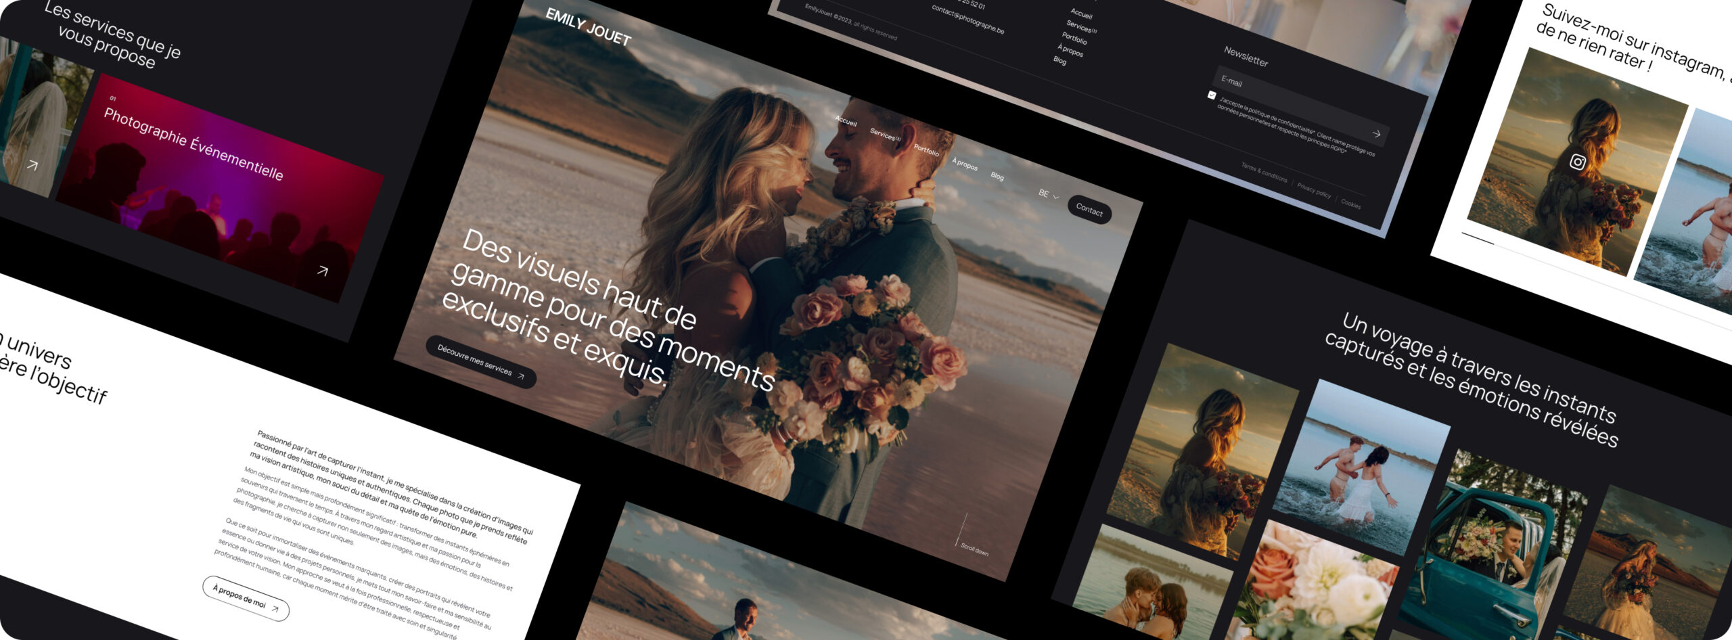Click the Contact button
Viewport: 1732px width, 640px height.
(x=1089, y=210)
